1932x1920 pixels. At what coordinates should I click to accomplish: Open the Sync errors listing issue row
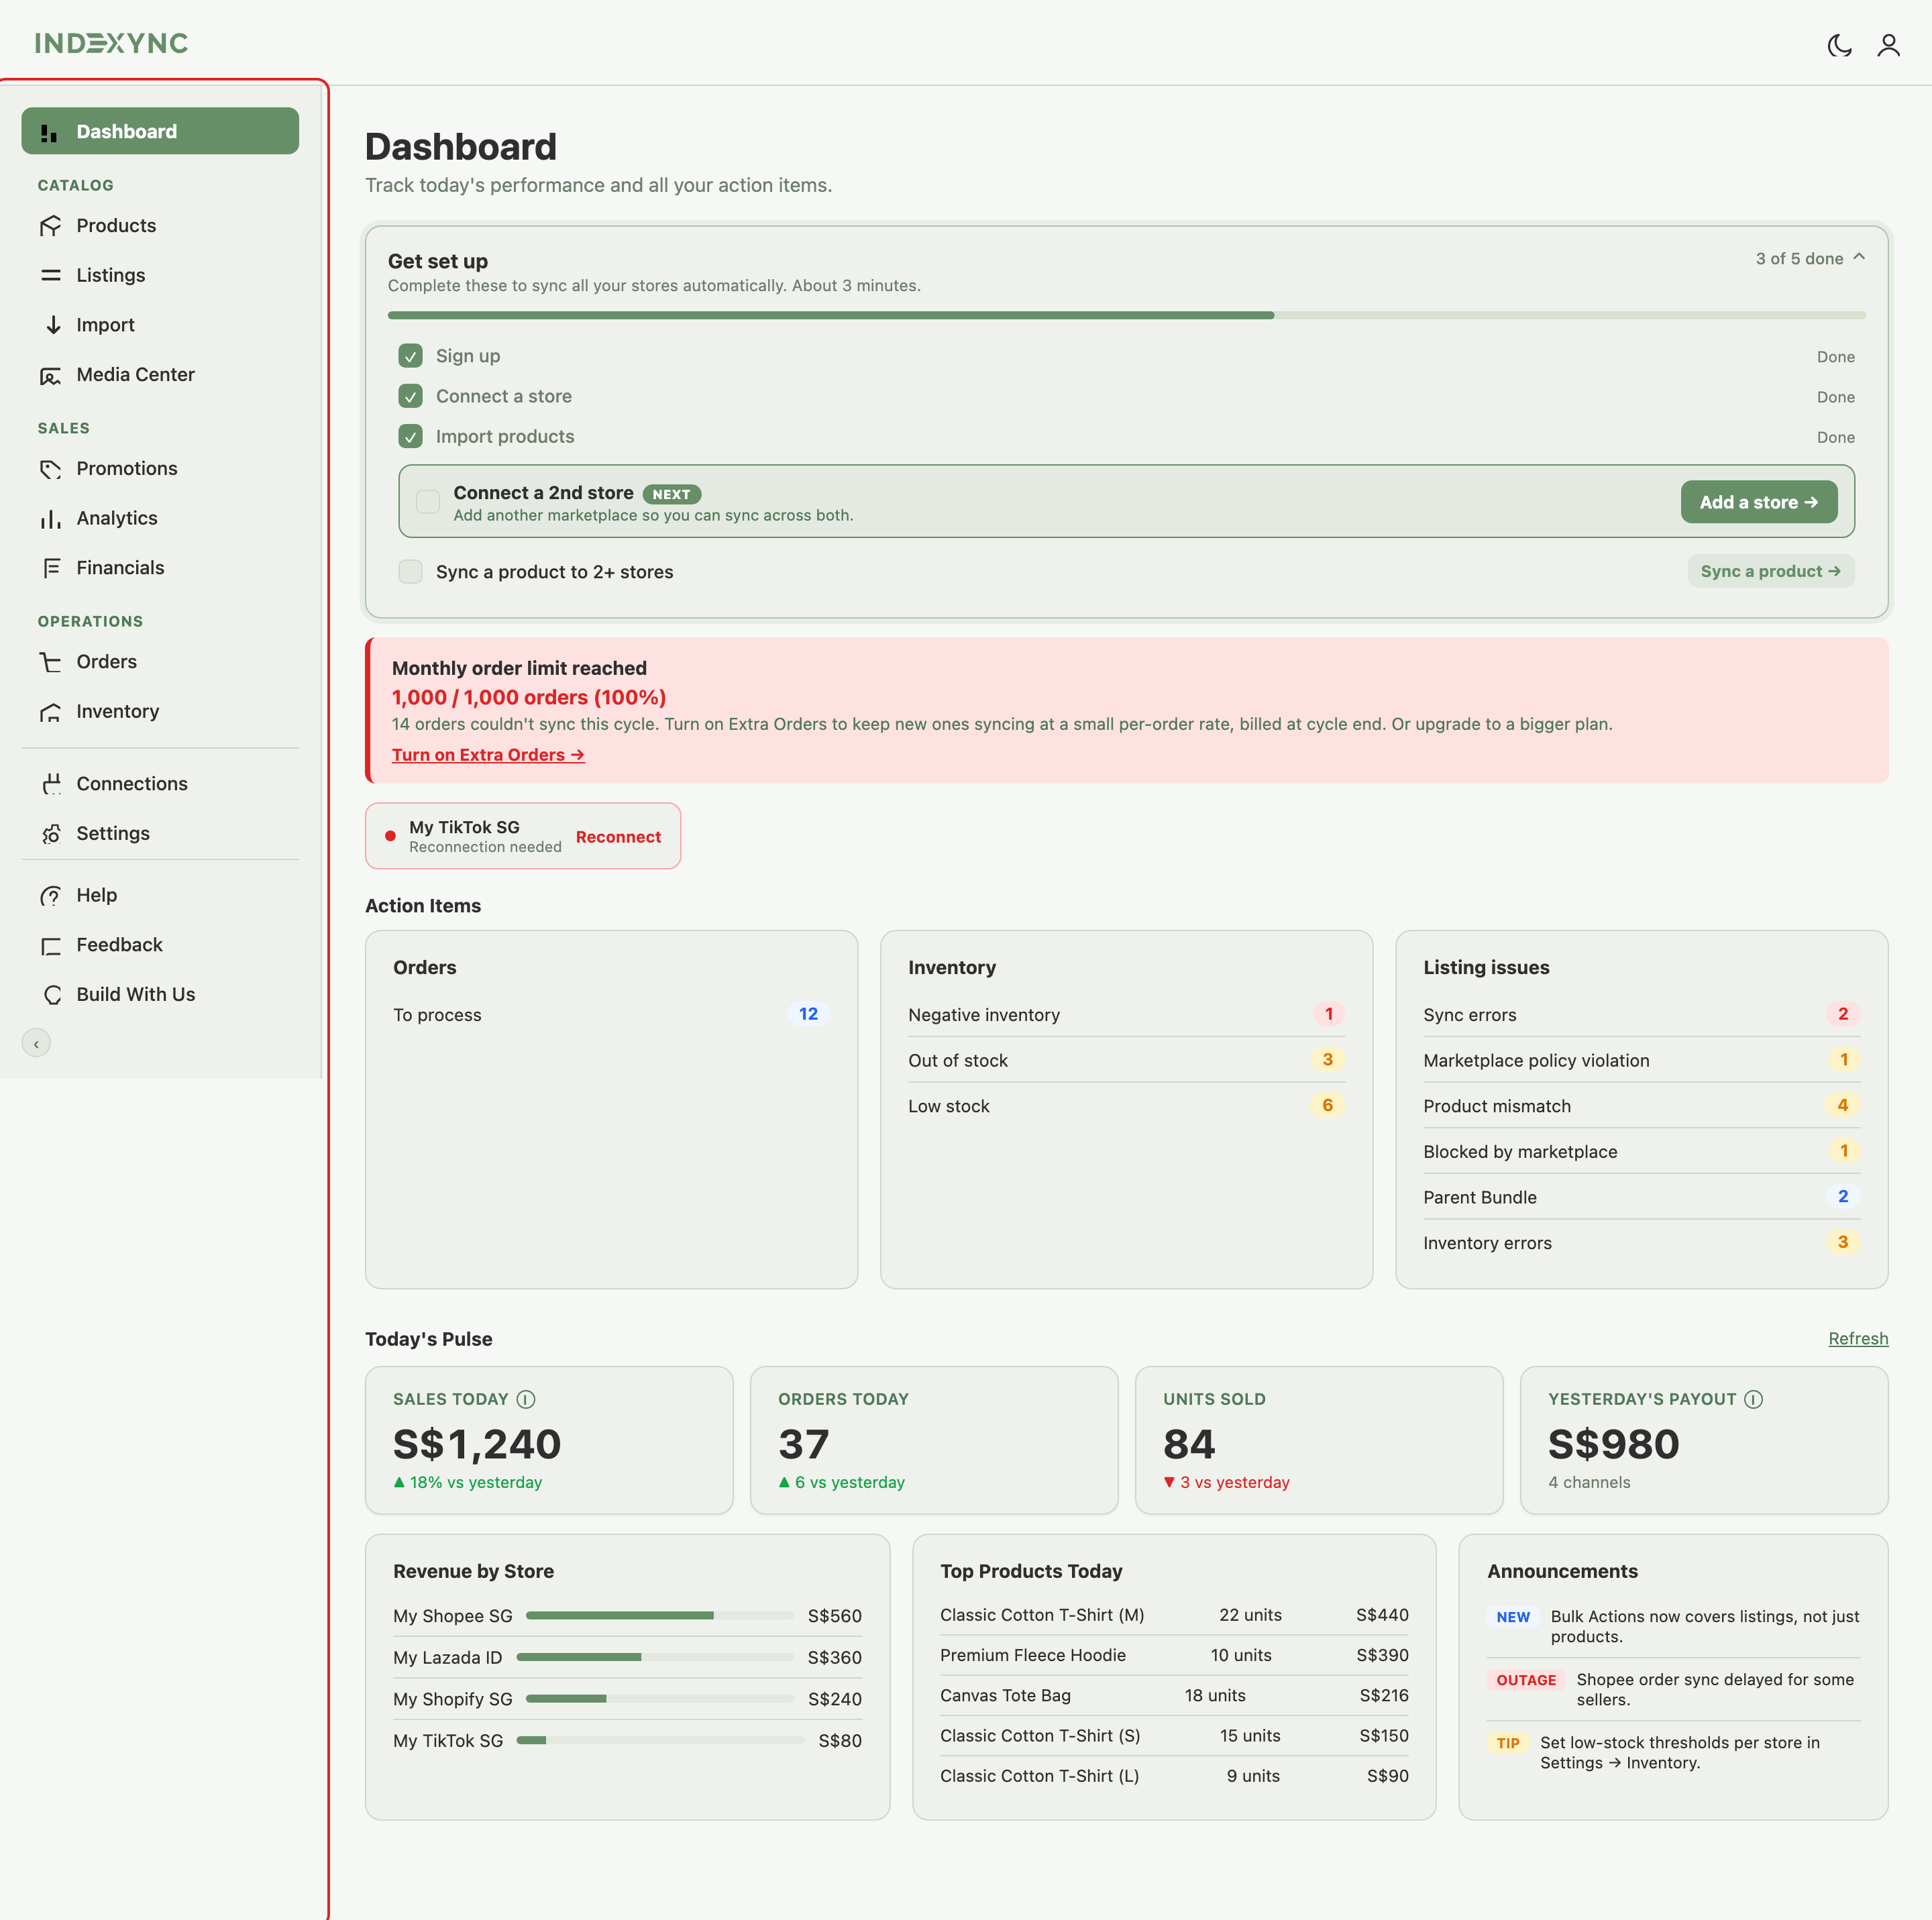1641,1015
